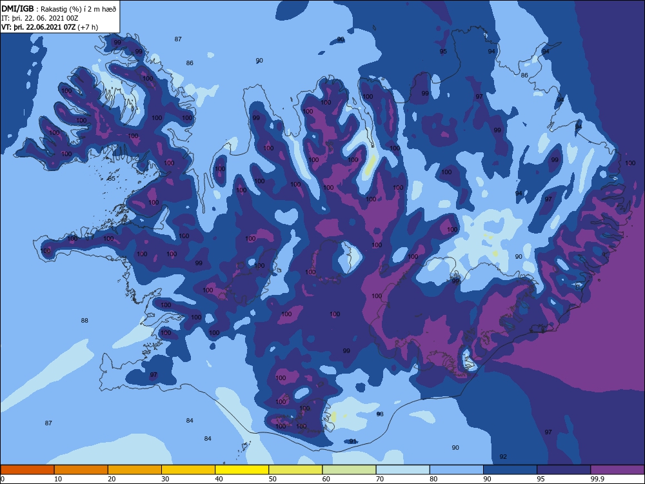The image size is (645, 484).
Task: Choose the dark blue 90–95 legend swatch
Action: [510, 470]
